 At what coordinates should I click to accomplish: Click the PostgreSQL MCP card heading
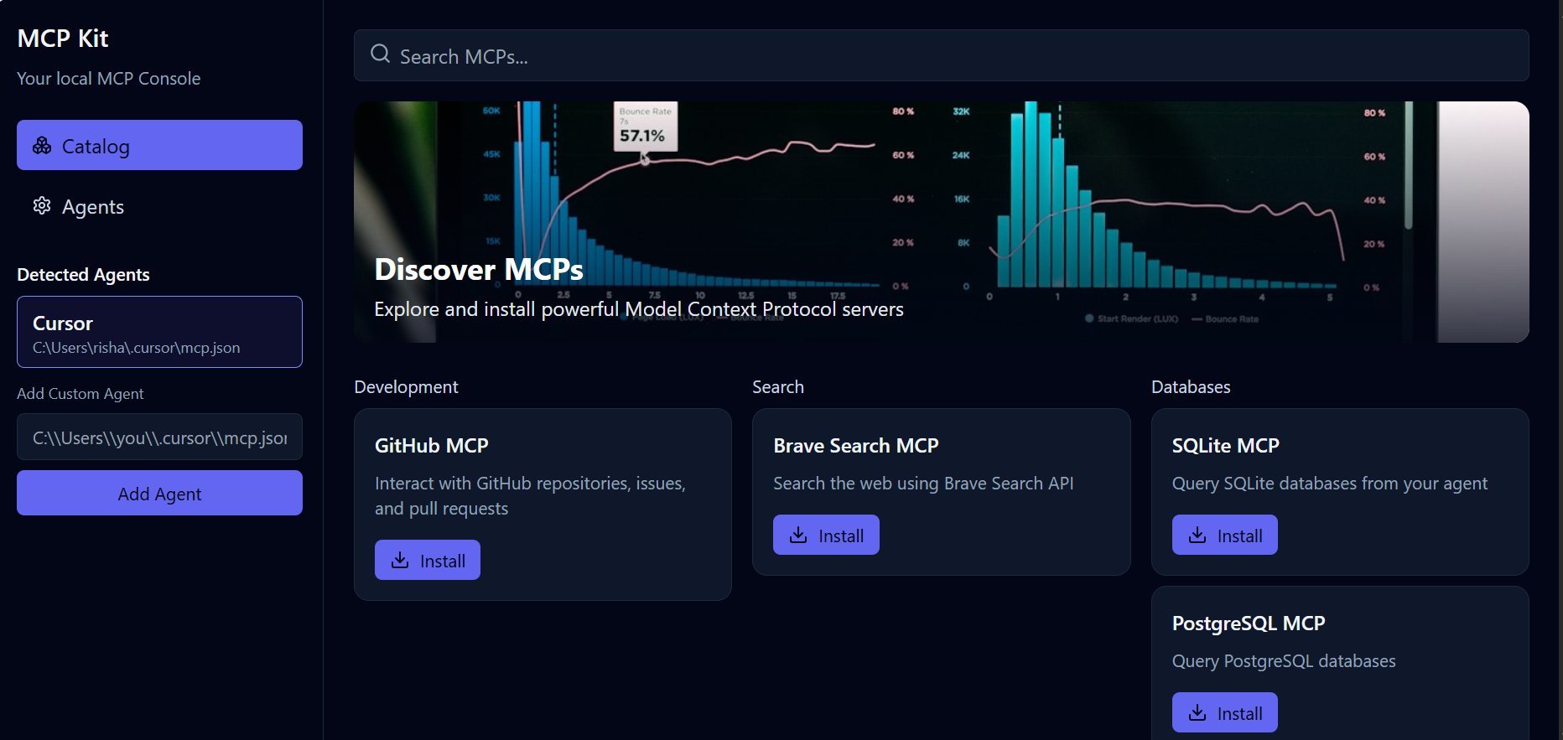(1248, 624)
